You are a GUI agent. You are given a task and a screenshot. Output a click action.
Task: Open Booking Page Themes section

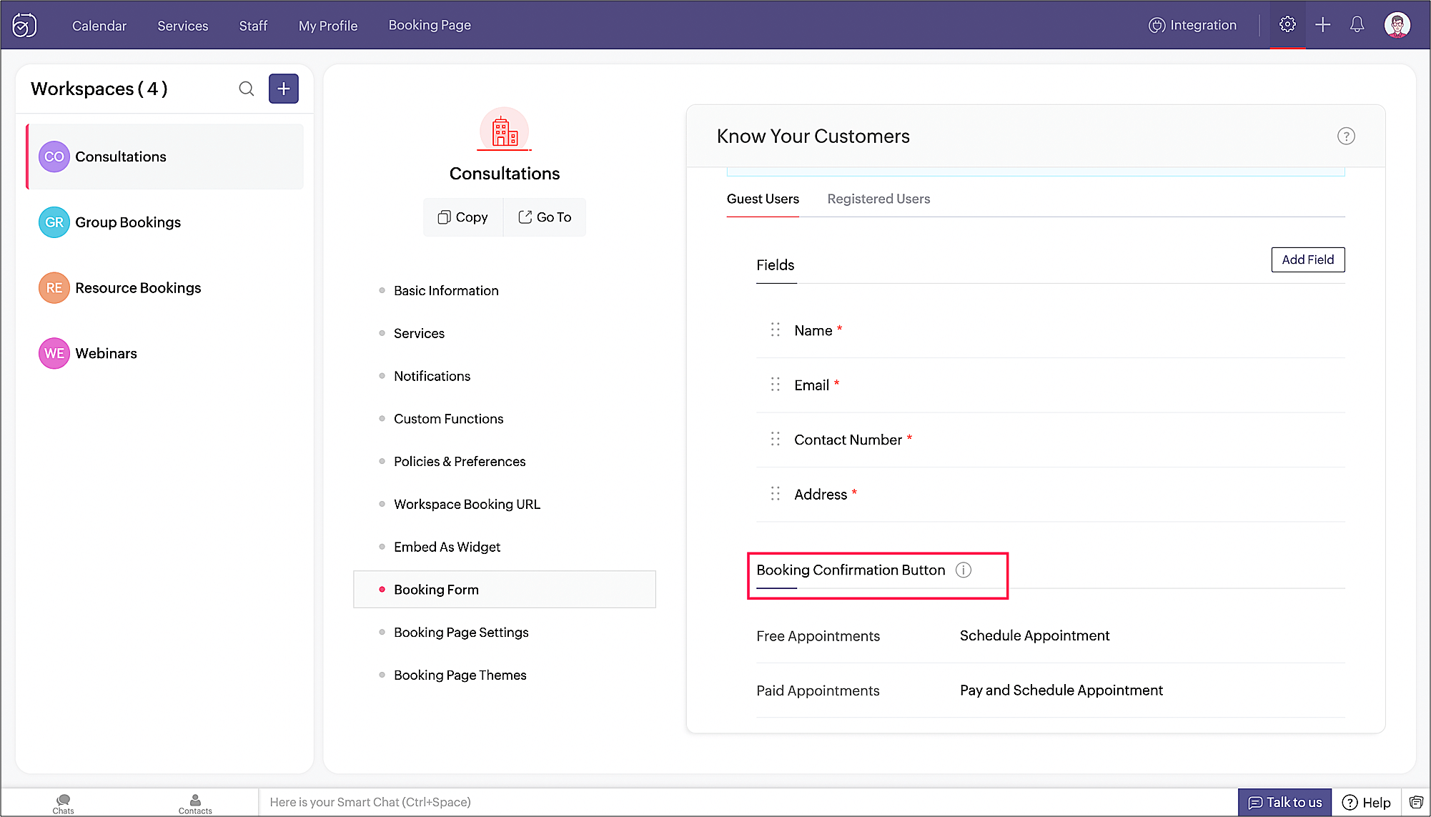460,675
